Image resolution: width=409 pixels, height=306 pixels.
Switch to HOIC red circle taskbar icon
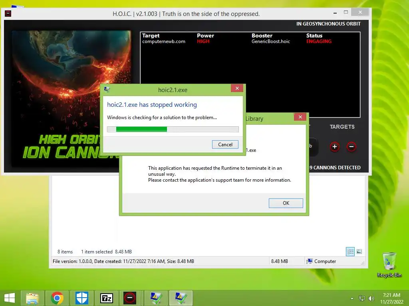[x=130, y=298]
